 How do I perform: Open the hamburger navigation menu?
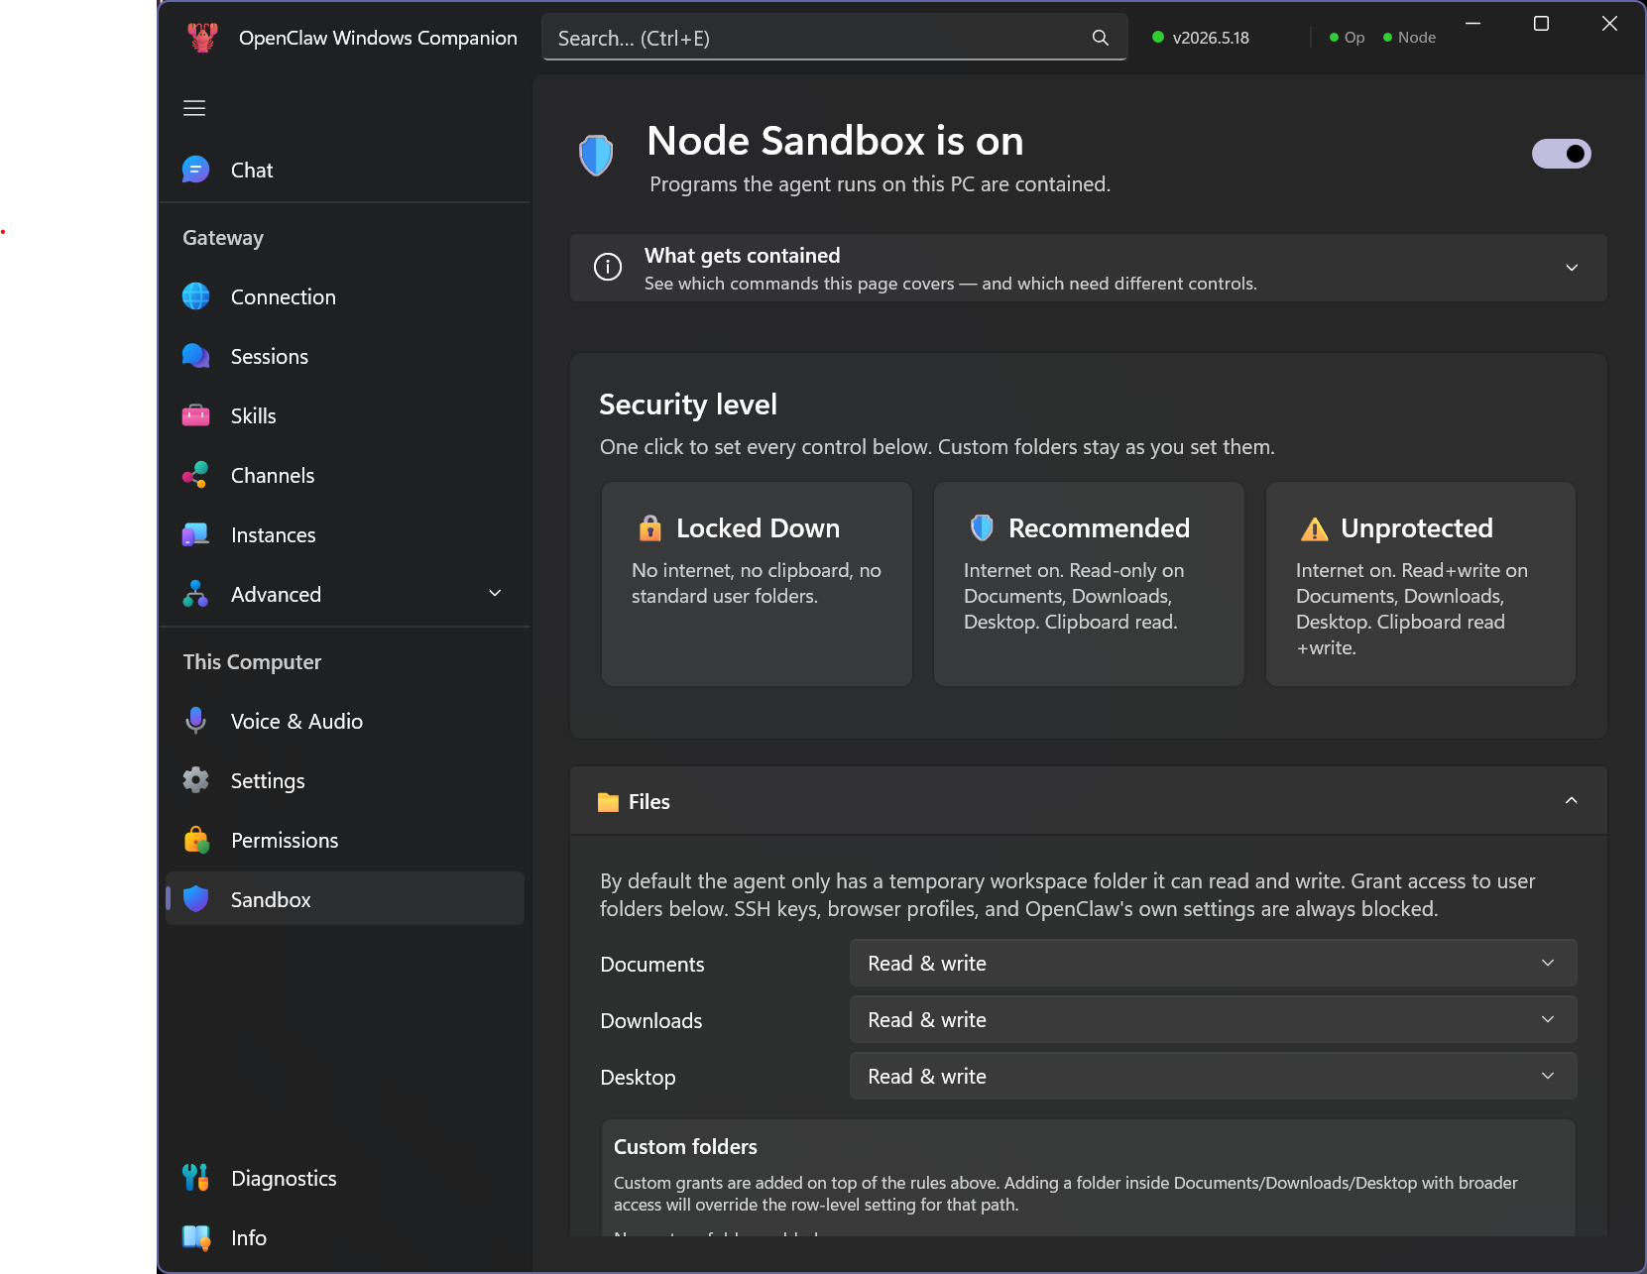tap(194, 108)
